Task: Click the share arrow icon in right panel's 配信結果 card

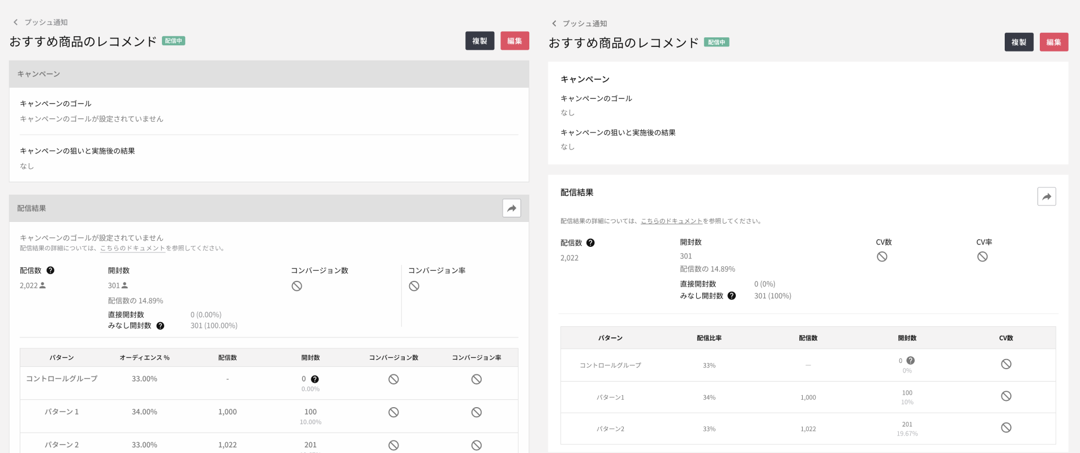Action: pyautogui.click(x=1047, y=196)
